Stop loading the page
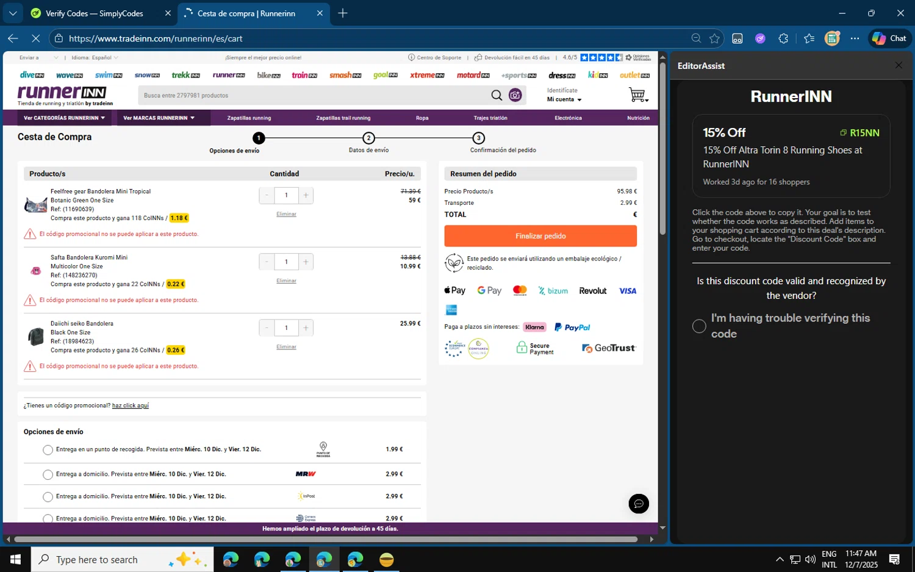The height and width of the screenshot is (572, 915). (35, 38)
